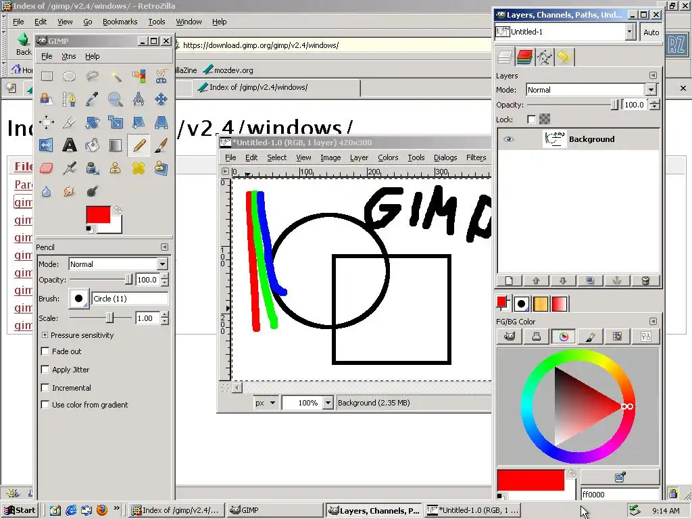Open Untitled-1 image selector dropdown
Image resolution: width=692 pixels, height=519 pixels.
(630, 32)
